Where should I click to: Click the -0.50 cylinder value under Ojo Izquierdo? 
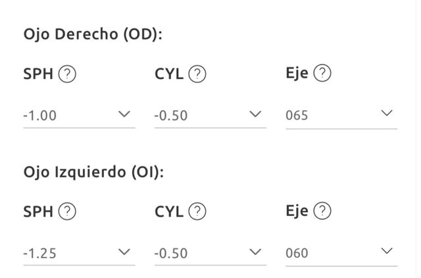pyautogui.click(x=171, y=253)
